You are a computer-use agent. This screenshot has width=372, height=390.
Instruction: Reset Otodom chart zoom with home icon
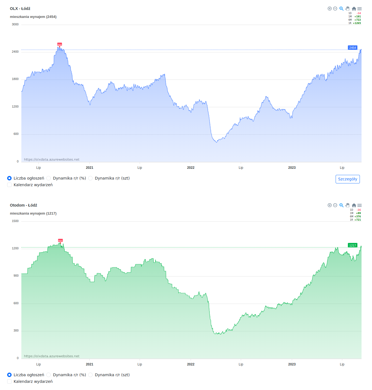pos(354,205)
